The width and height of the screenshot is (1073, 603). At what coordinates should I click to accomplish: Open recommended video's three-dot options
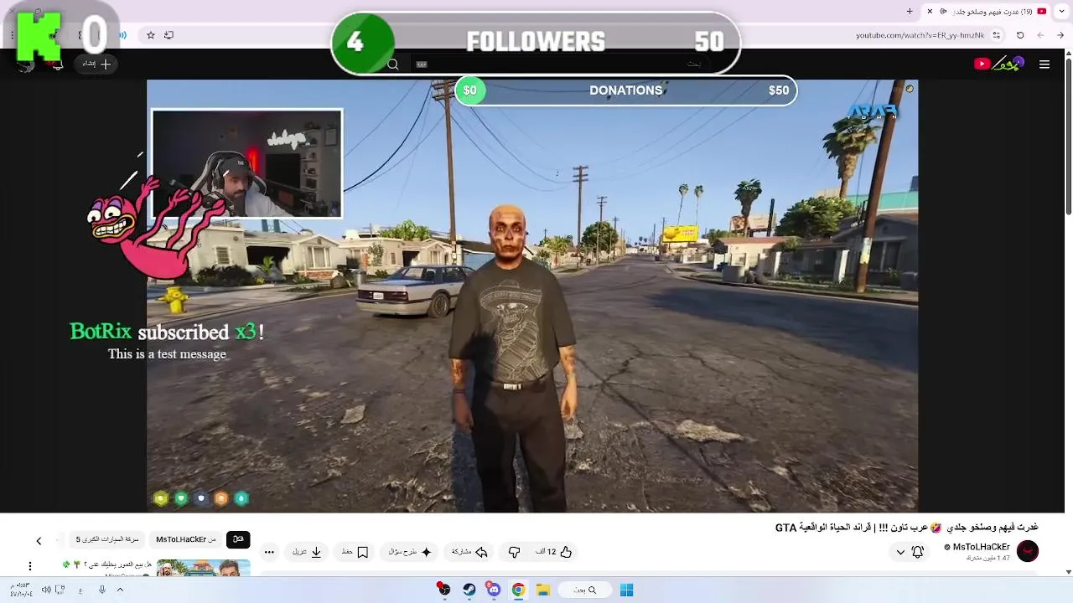(30, 567)
